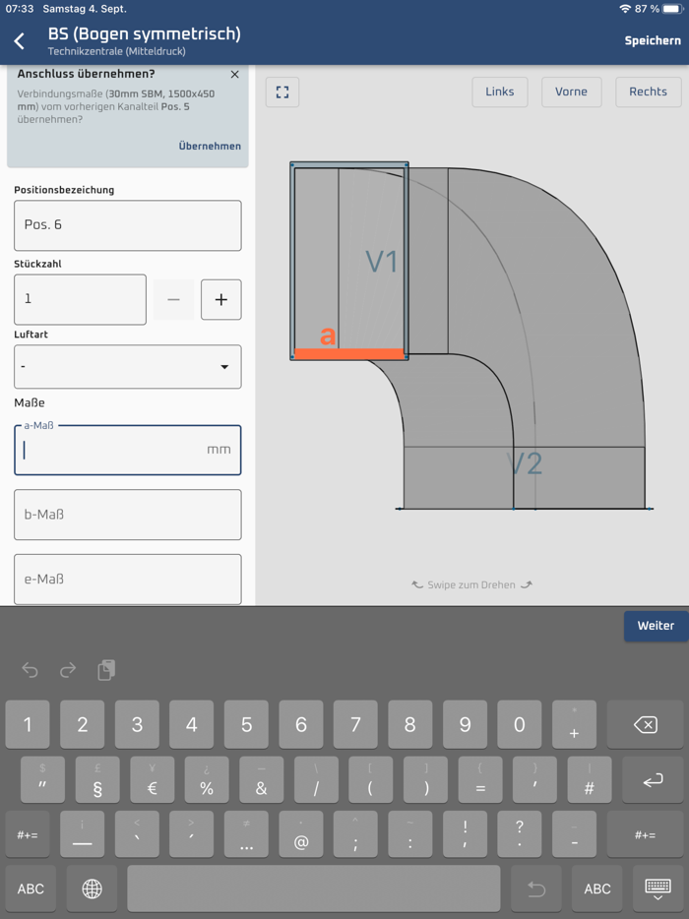Focus the e-Maß input field
This screenshot has width=689, height=919.
pyautogui.click(x=128, y=580)
